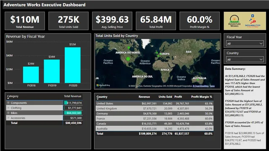Sort country table by Revenue header
Image resolution: width=269 pixels, height=151 pixels.
point(144,97)
